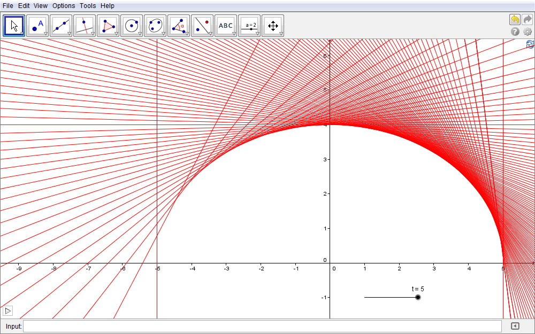Activate the ABC text tool

pyautogui.click(x=226, y=25)
